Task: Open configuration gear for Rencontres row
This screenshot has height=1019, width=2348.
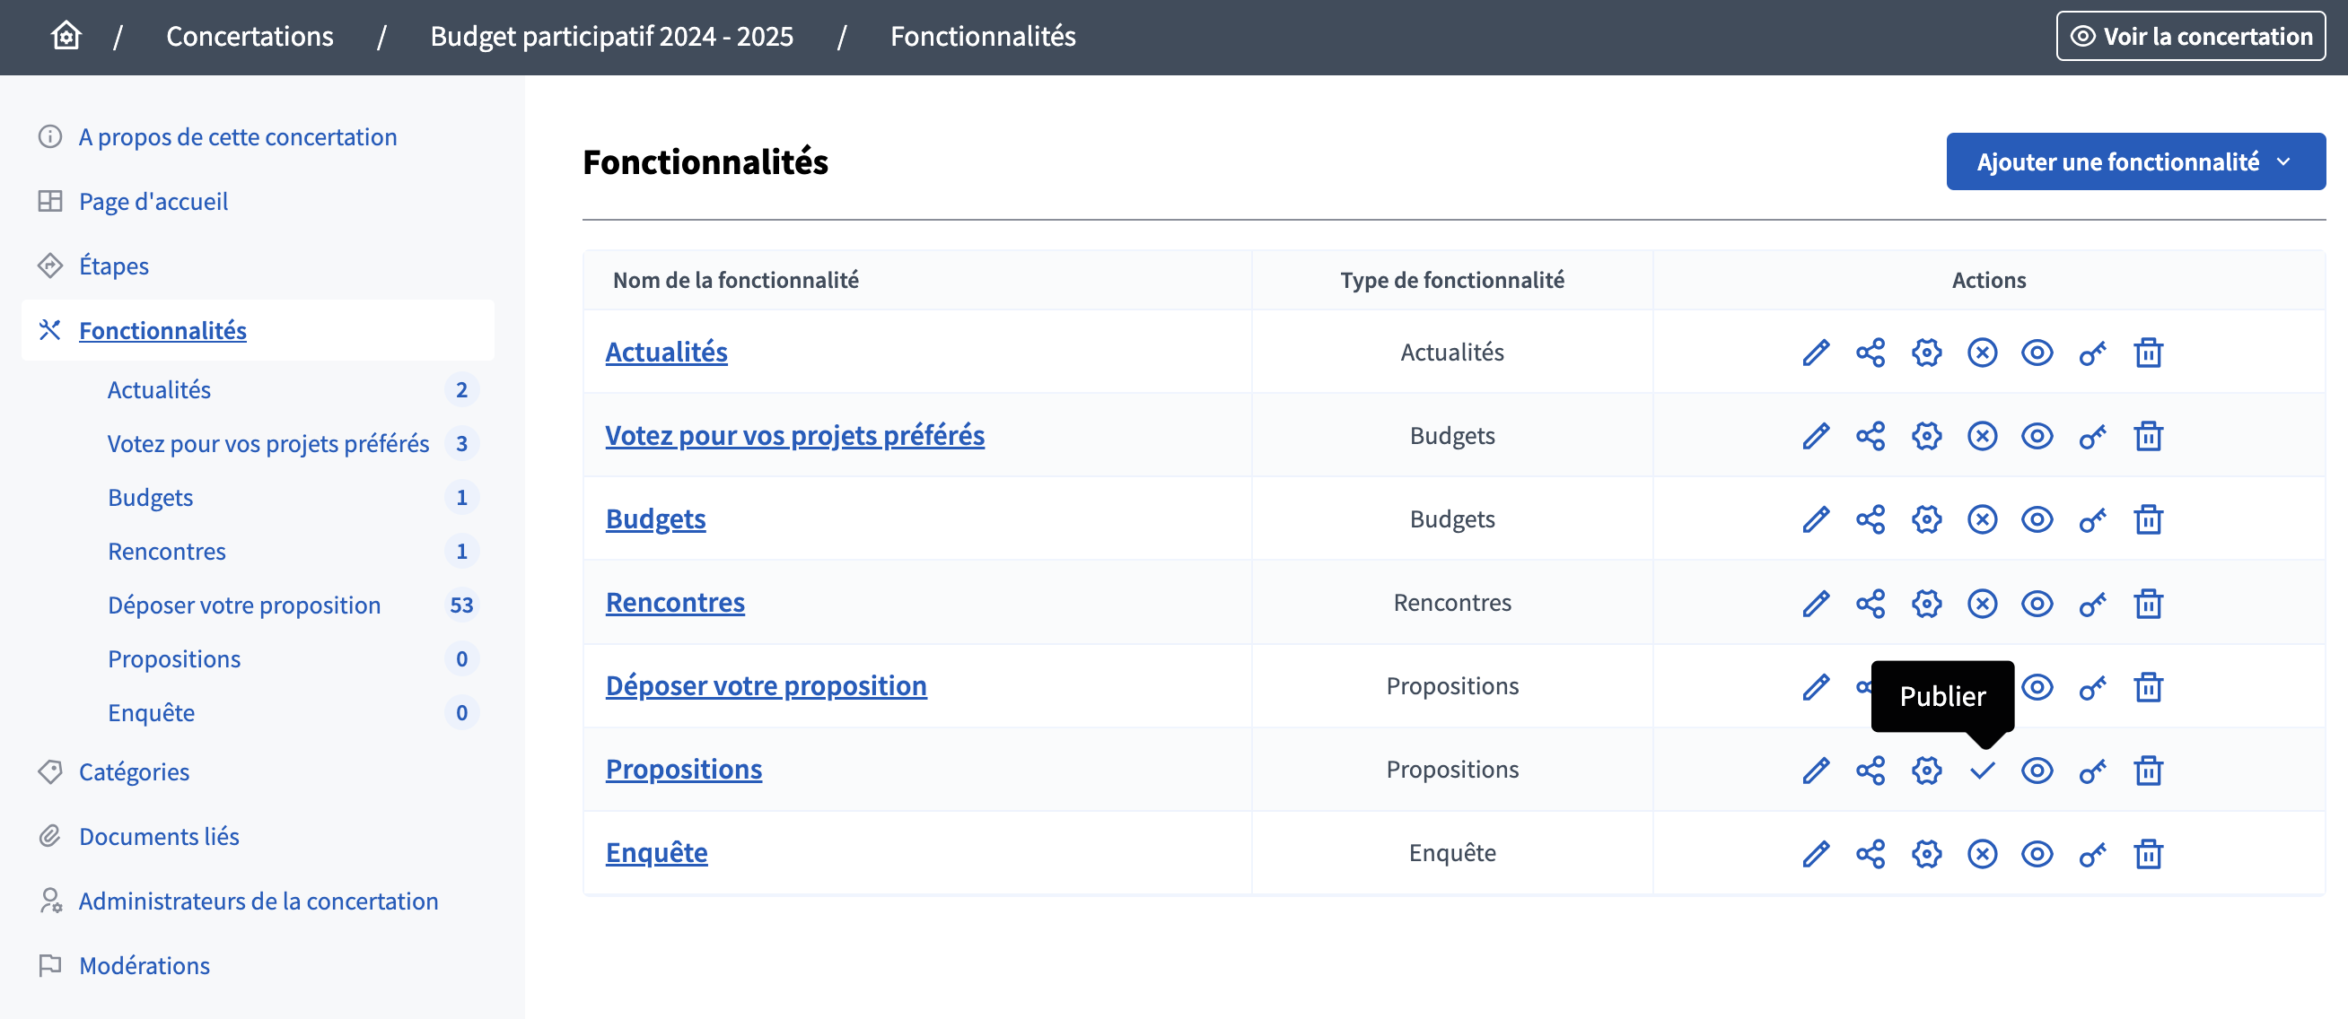Action: click(x=1926, y=603)
